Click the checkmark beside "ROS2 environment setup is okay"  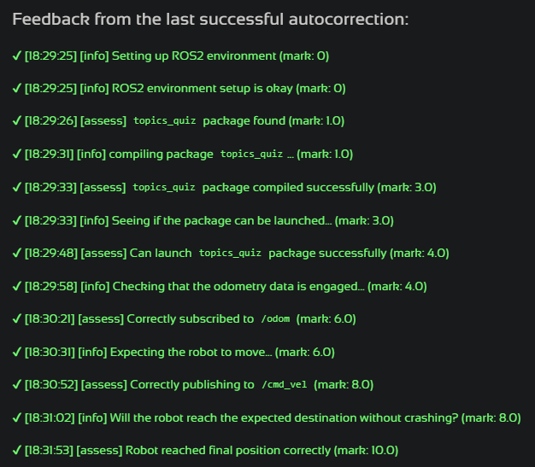coord(16,88)
